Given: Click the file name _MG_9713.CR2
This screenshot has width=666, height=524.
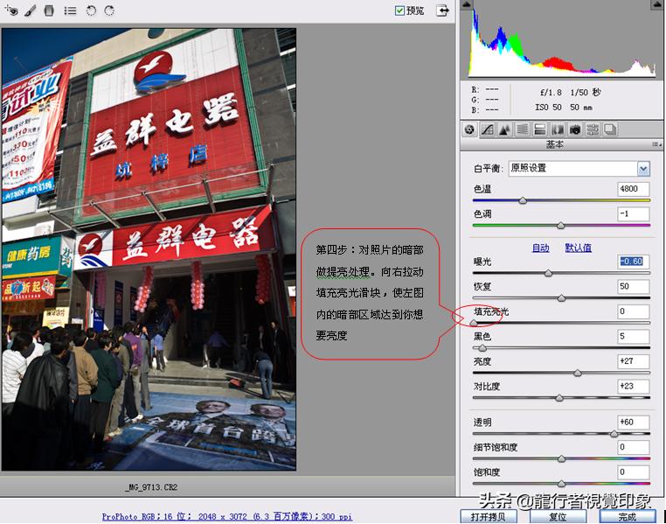Looking at the screenshot, I should coord(151,487).
